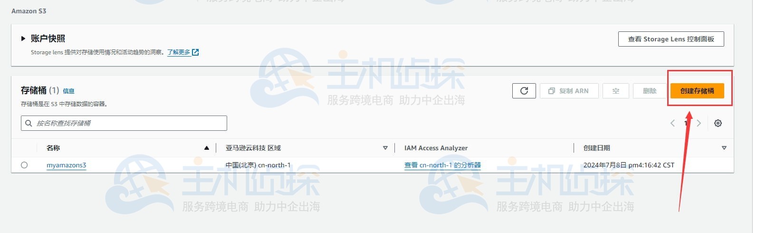The width and height of the screenshot is (757, 233).
Task: Click the search magnifier icon
Action: point(29,123)
